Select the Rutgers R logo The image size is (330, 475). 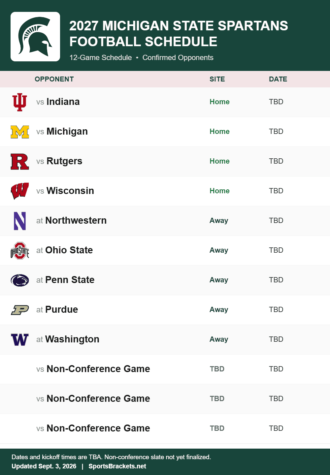click(20, 161)
